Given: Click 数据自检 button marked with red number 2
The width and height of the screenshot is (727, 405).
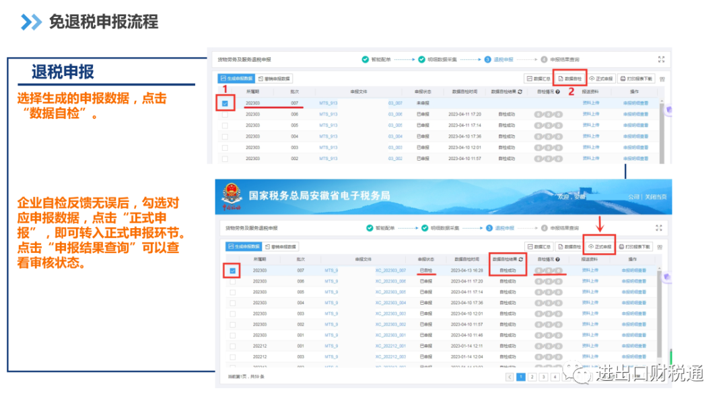Looking at the screenshot, I should point(570,79).
